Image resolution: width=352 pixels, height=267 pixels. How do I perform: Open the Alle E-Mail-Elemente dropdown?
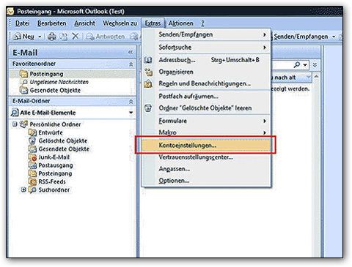point(131,113)
